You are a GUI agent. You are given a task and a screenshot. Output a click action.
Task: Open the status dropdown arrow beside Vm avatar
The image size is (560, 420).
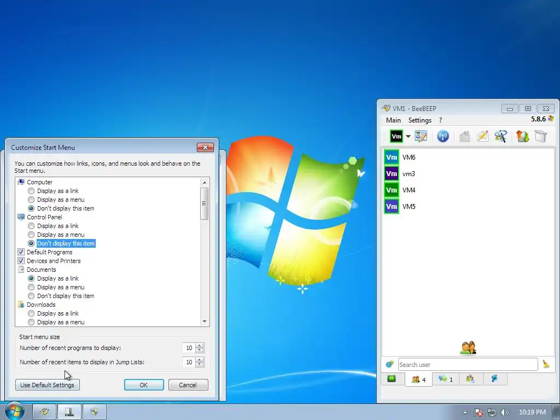(x=408, y=136)
